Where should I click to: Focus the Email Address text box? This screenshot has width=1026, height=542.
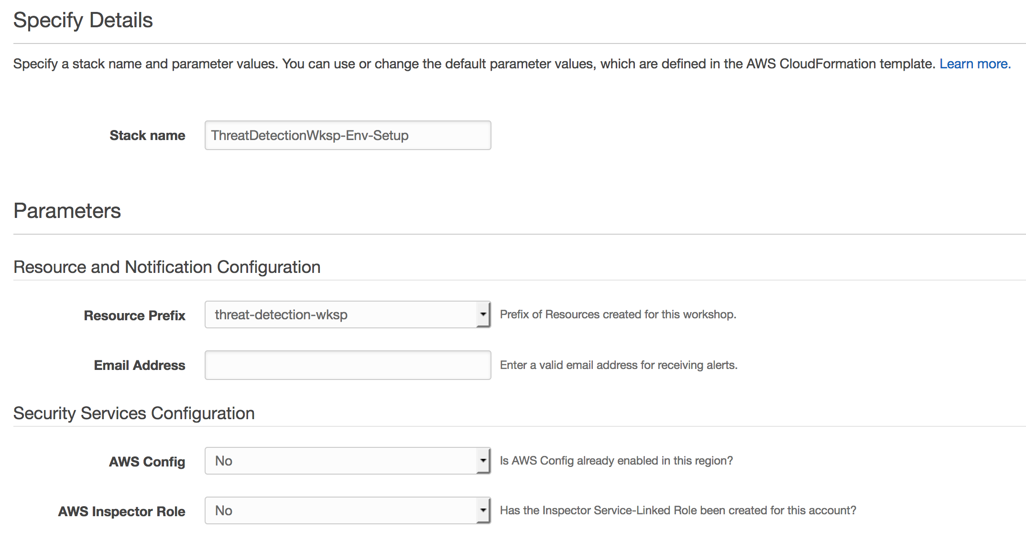(x=348, y=365)
